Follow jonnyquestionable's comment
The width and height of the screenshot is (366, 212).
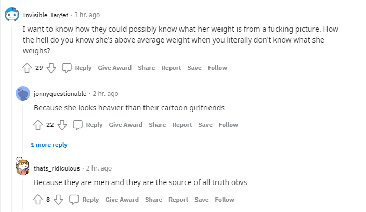pyautogui.click(x=228, y=125)
